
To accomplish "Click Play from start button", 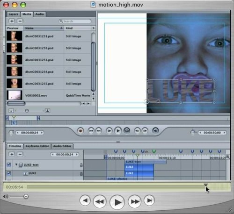I will (109, 131).
